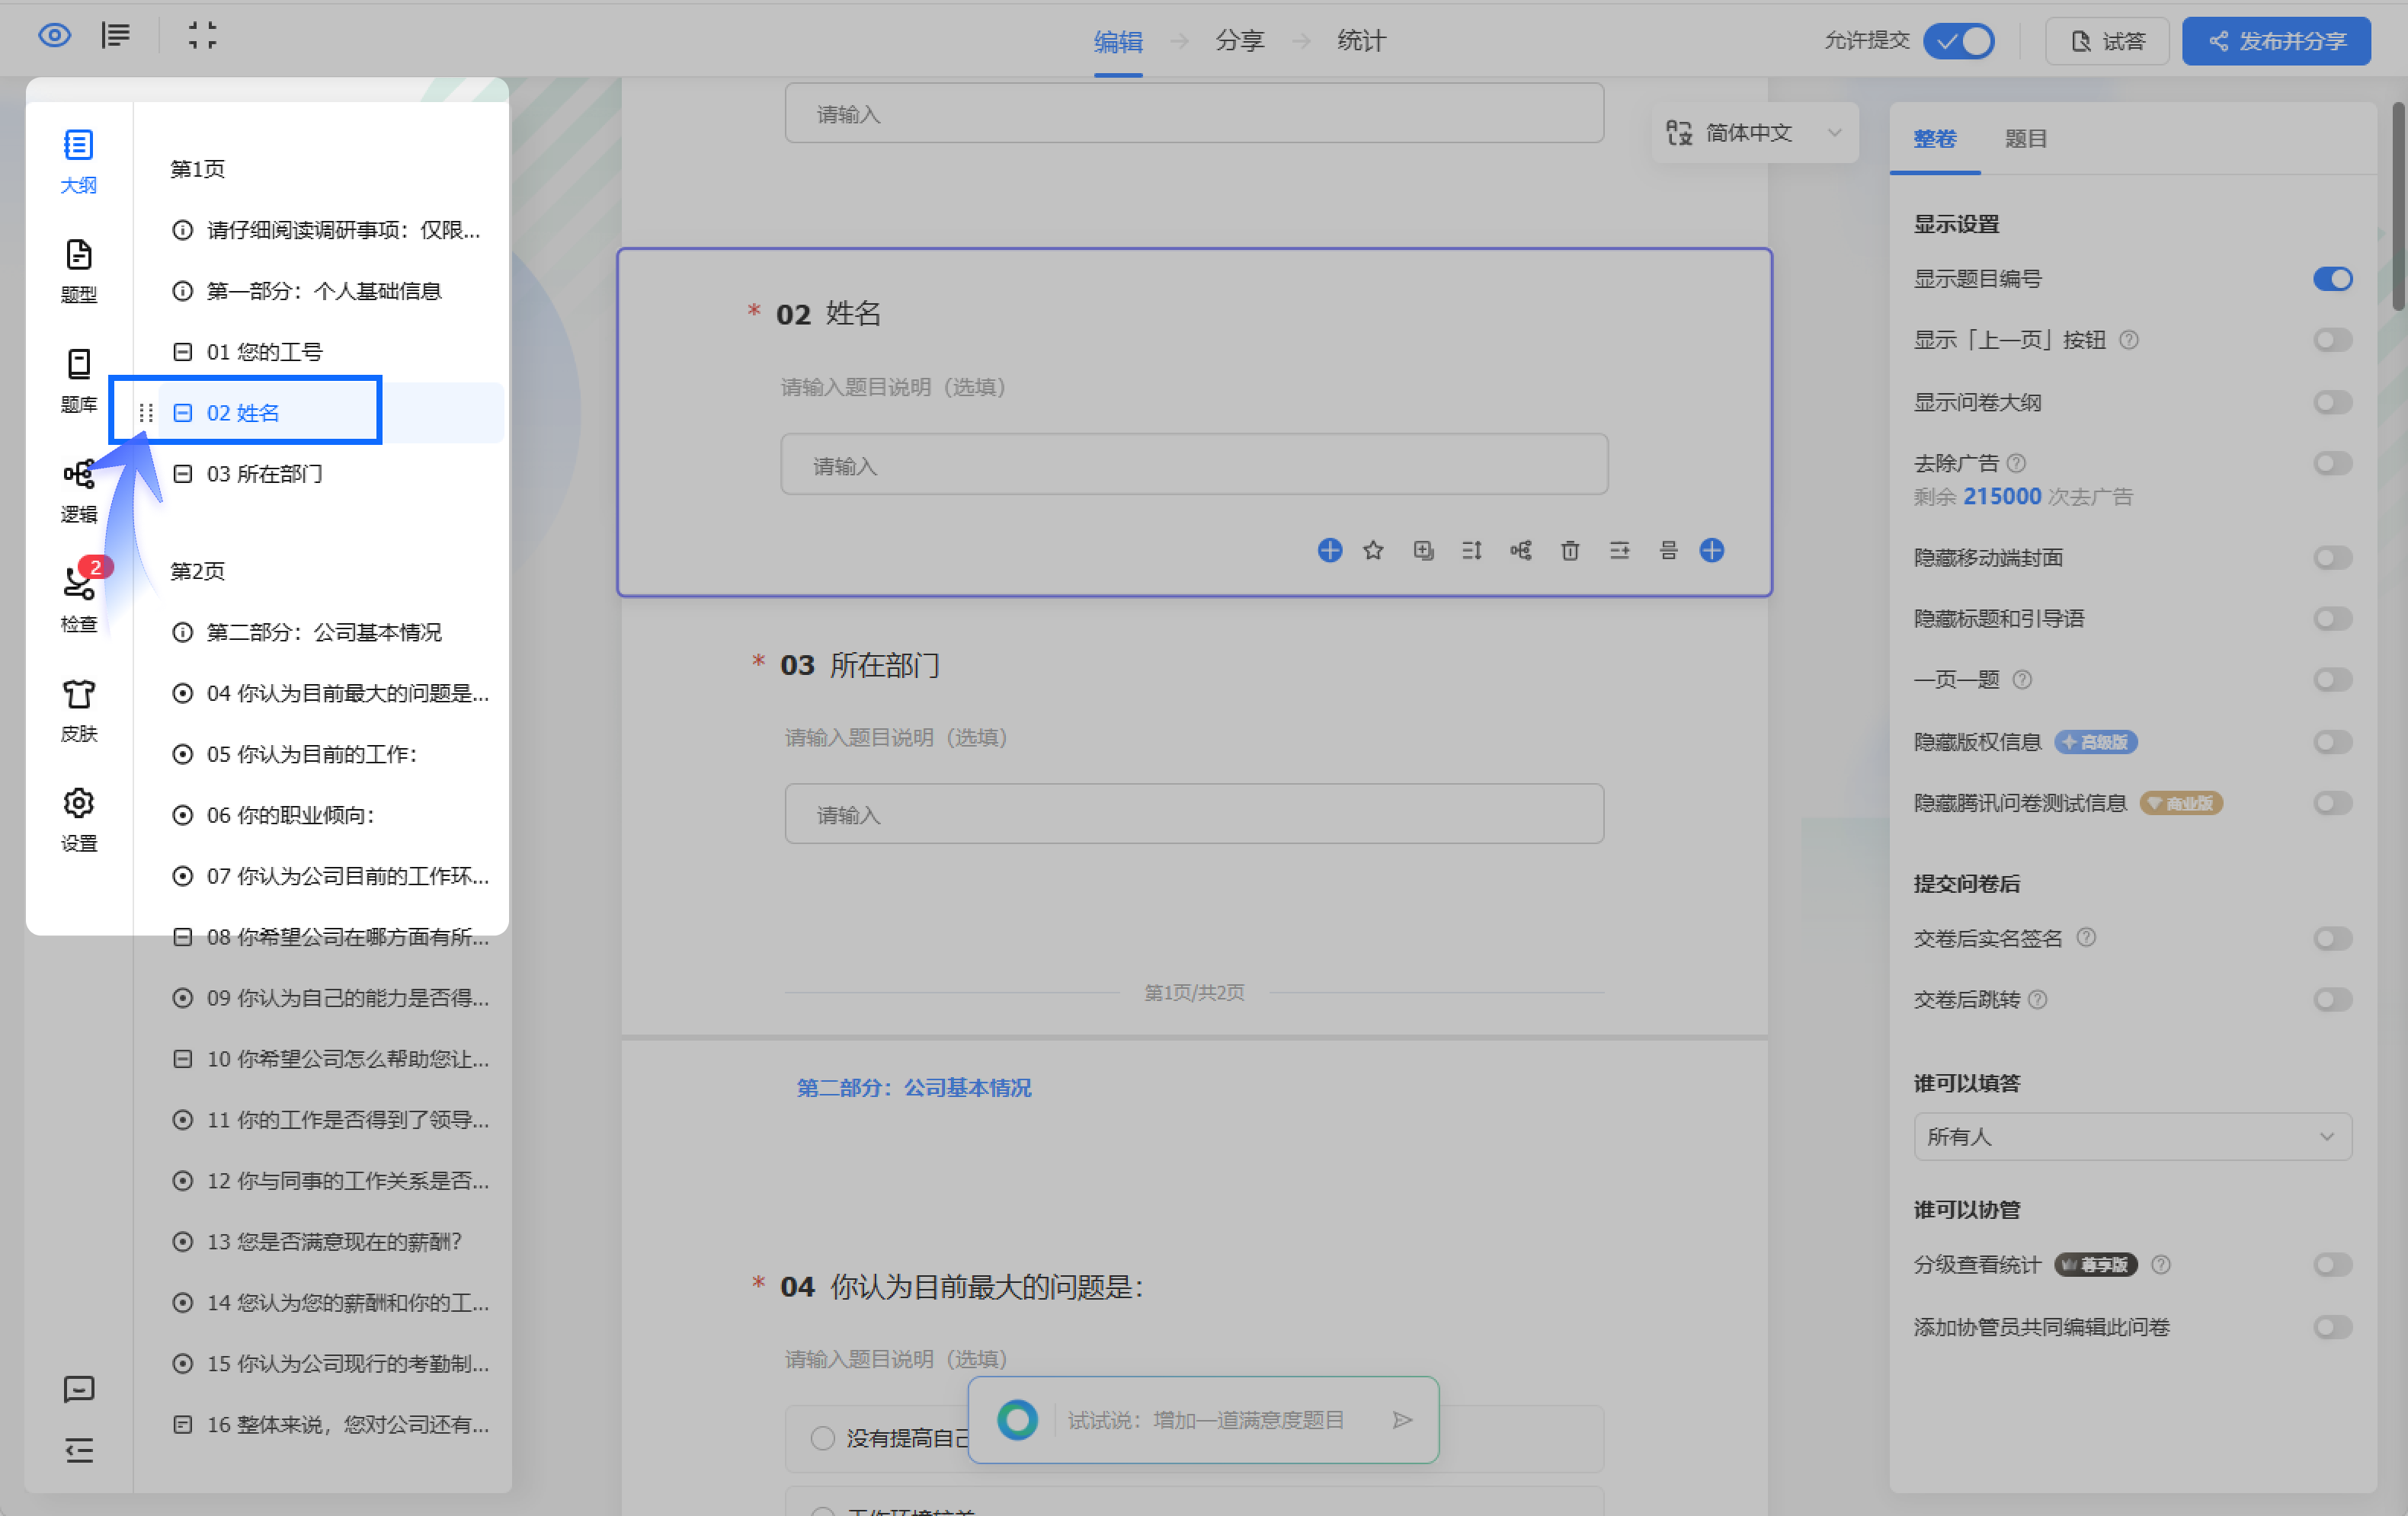Enable the 交卷后实名签名 switch
Image resolution: width=2408 pixels, height=1516 pixels.
(2332, 938)
